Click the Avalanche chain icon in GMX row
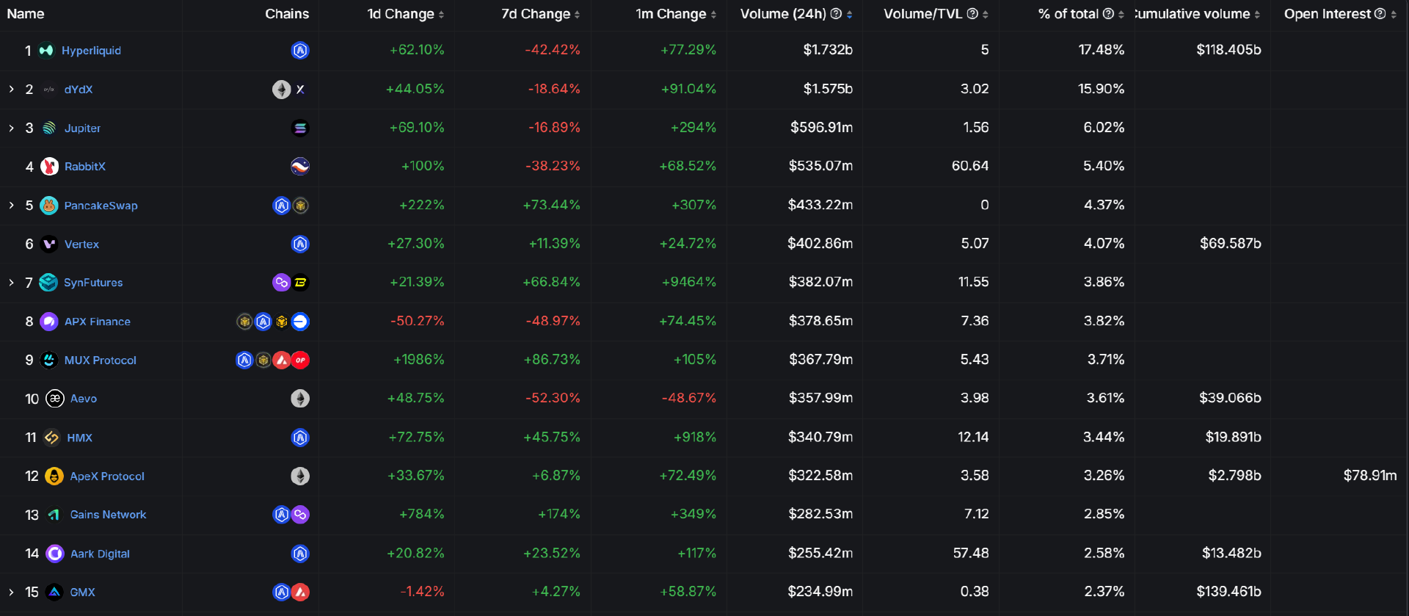Screen dimensions: 1409x616 click(301, 593)
